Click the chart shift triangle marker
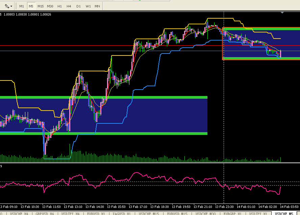The width and height of the screenshot is (300, 215). pyautogui.click(x=282, y=13)
